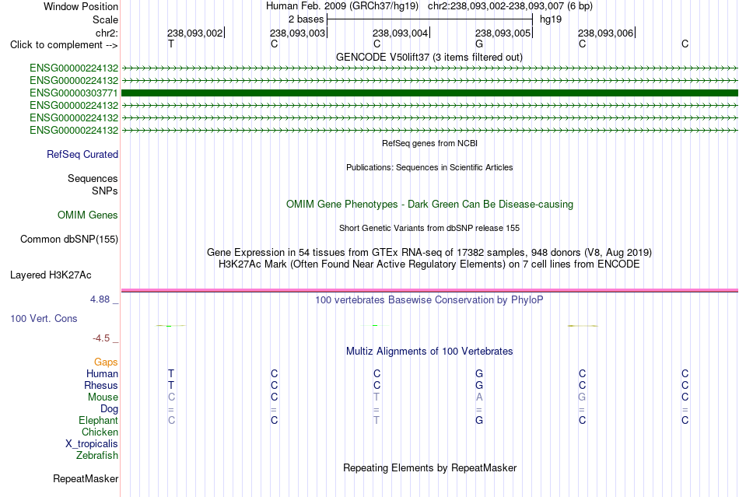Click the Zebrafish species label

[97, 456]
